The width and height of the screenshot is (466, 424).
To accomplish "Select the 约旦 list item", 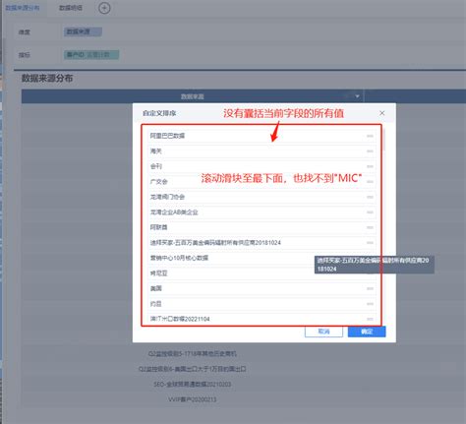I will [262, 304].
